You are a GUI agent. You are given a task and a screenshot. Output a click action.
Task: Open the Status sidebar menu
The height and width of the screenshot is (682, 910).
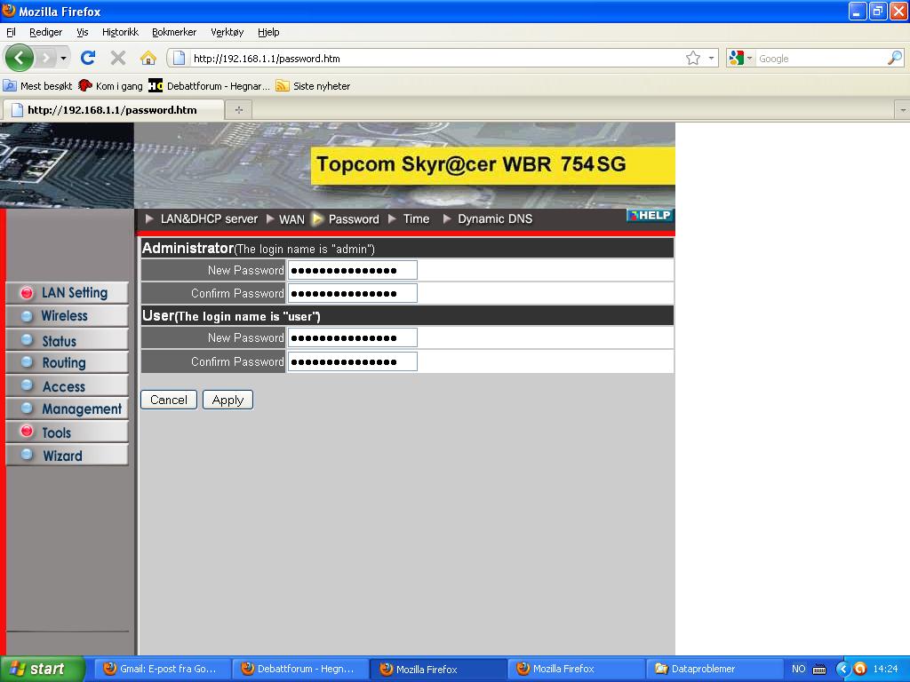tap(67, 340)
